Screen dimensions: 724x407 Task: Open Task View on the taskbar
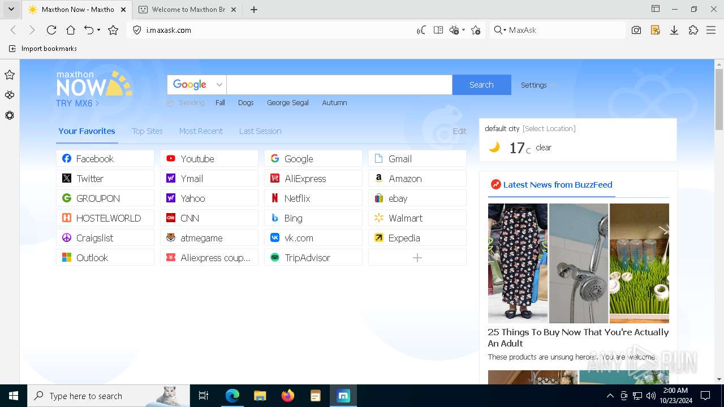pyautogui.click(x=204, y=396)
